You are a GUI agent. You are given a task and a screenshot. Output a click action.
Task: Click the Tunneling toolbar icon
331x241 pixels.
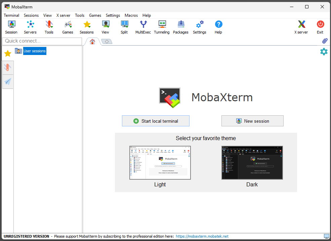point(162,27)
